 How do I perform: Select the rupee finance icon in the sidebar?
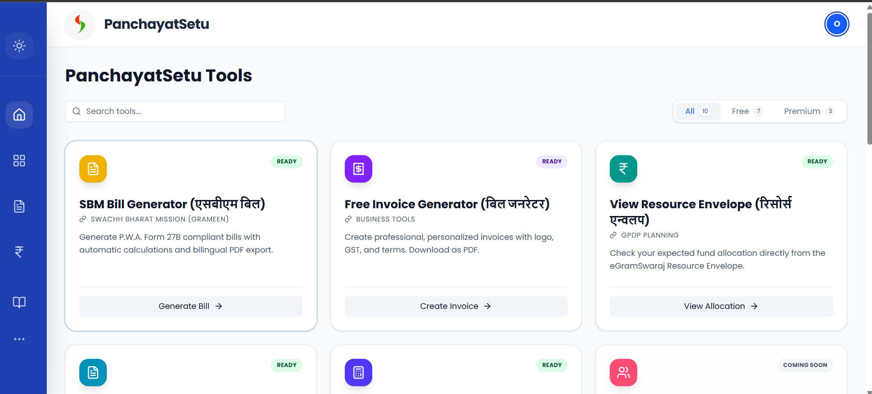point(19,252)
